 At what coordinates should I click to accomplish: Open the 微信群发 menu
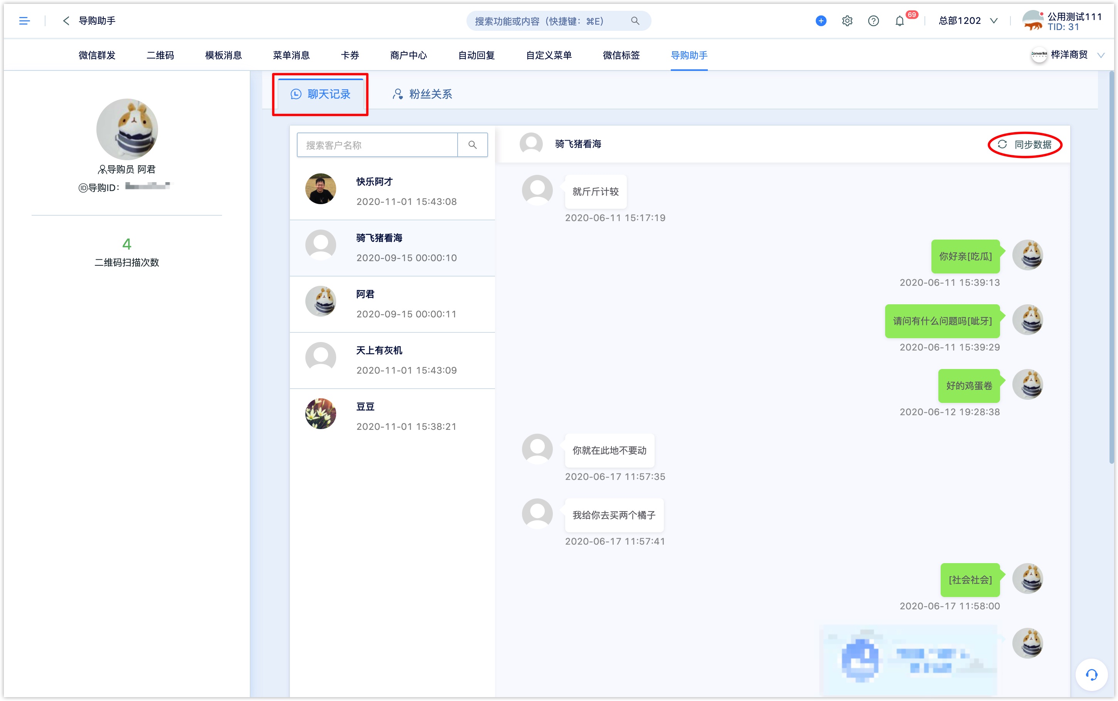coord(97,55)
